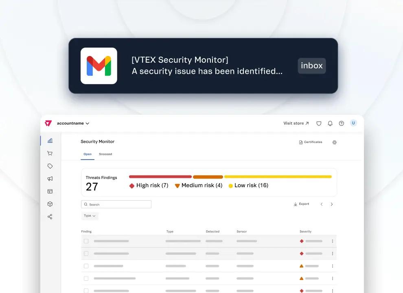The width and height of the screenshot is (403, 293).
Task: Open the share nodes sidebar icon
Action: (50, 217)
